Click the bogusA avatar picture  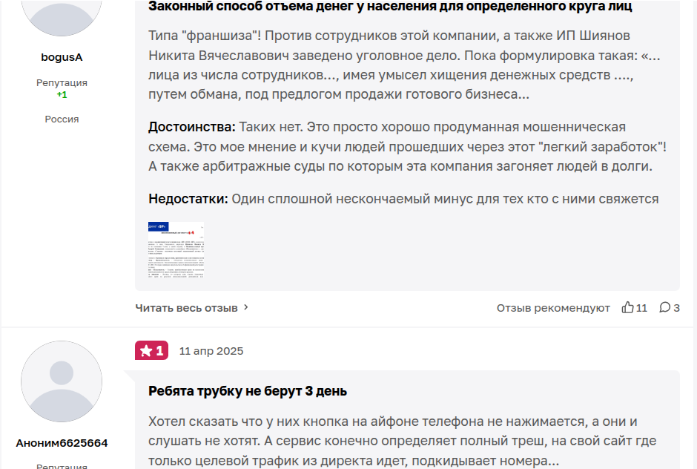tap(62, 18)
